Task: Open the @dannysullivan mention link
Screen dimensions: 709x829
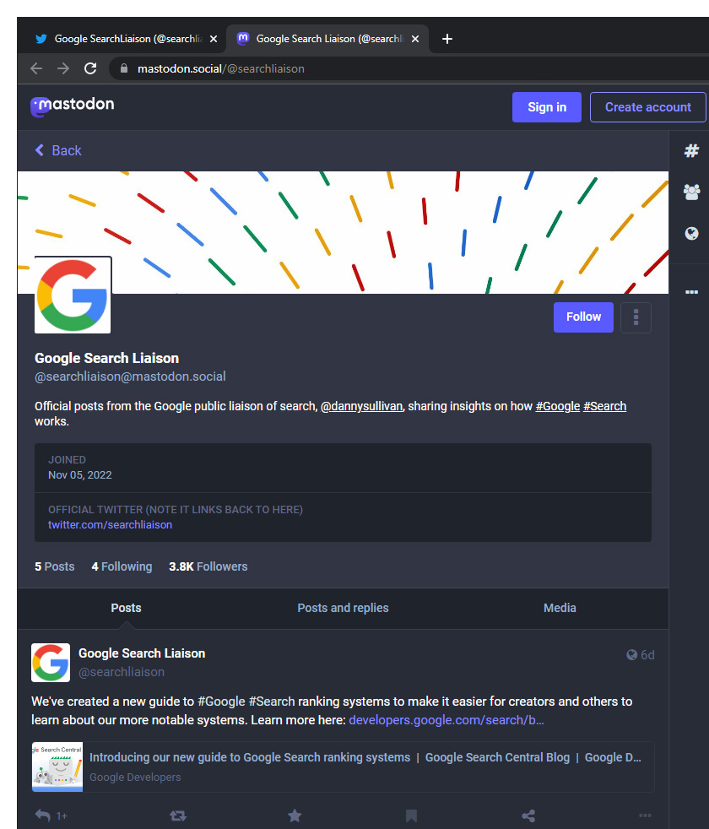Action: pos(361,406)
